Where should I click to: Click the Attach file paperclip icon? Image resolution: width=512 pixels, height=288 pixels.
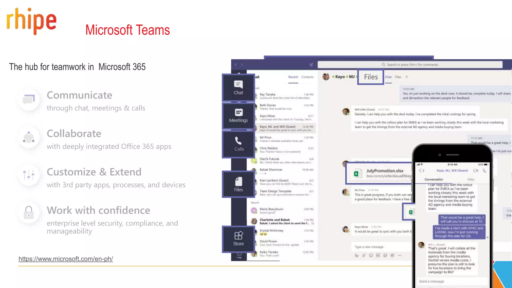pos(364,255)
